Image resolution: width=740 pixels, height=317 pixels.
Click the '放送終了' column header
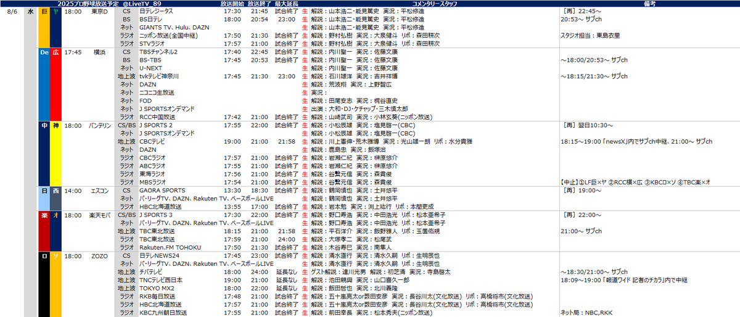259,4
